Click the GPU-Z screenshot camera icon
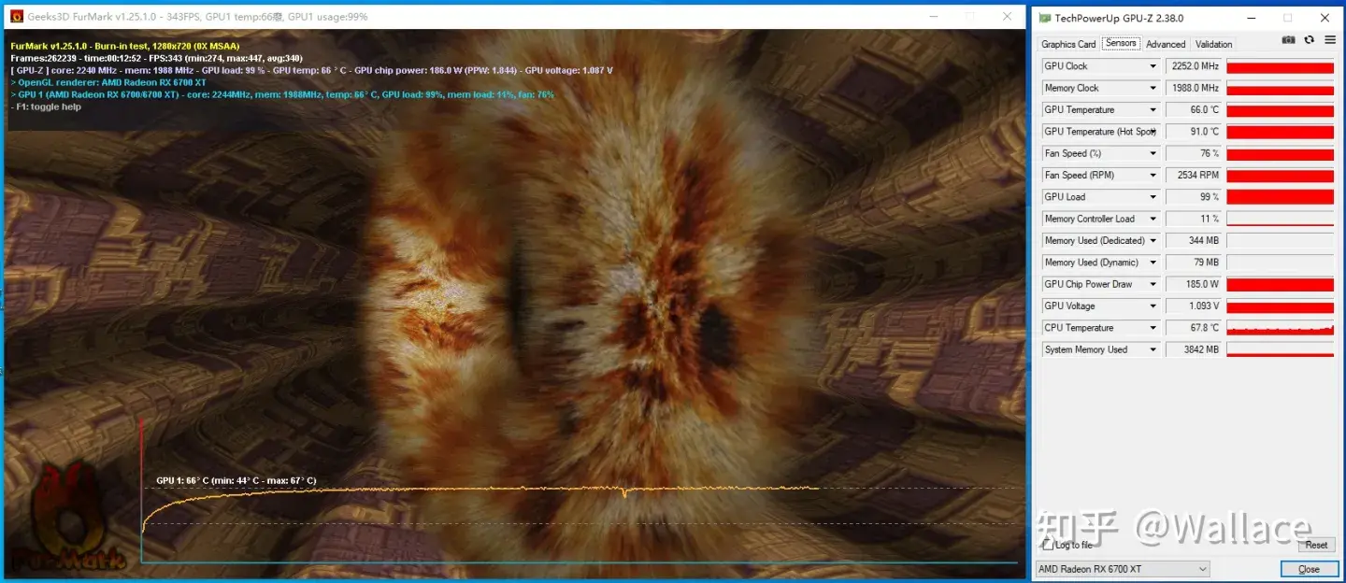1346x583 pixels. (1289, 40)
